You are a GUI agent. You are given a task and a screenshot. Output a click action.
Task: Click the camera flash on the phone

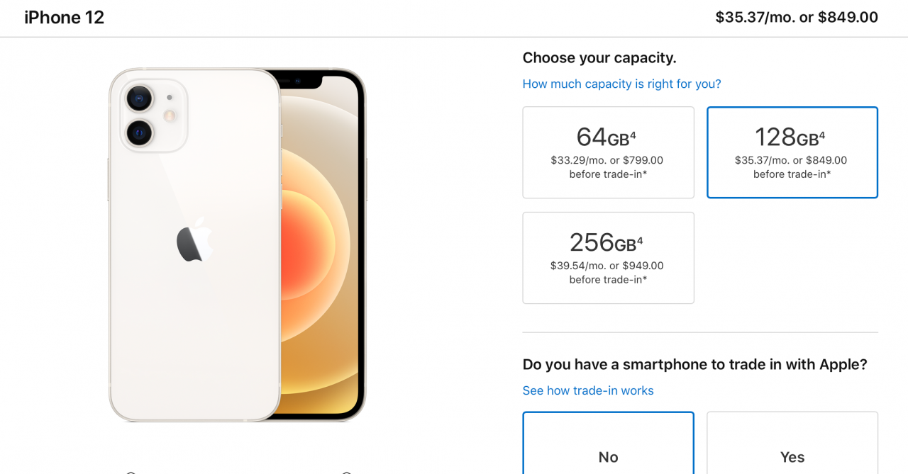(x=170, y=115)
